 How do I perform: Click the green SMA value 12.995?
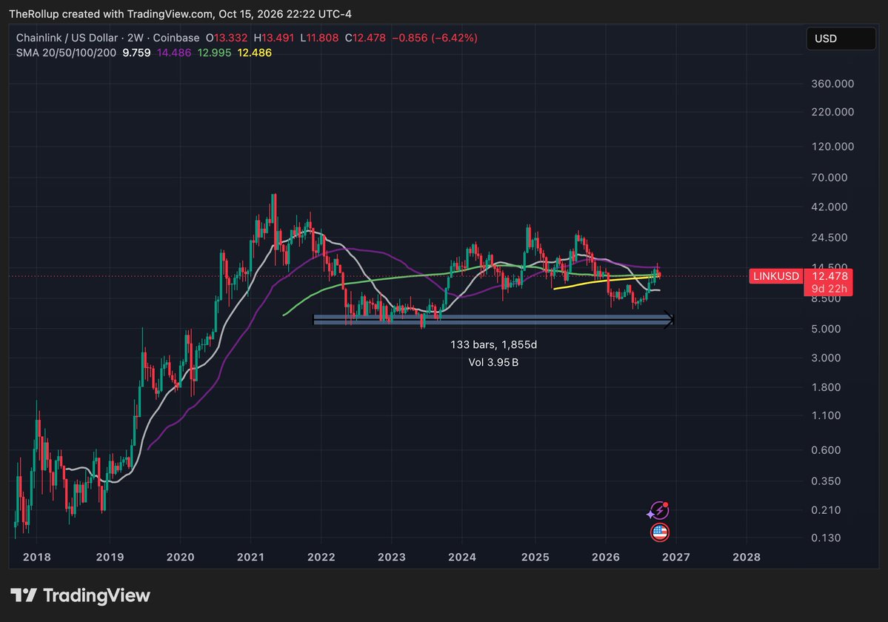point(214,53)
